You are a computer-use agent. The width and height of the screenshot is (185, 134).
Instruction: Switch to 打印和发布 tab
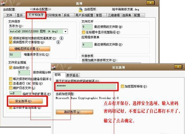(54, 15)
